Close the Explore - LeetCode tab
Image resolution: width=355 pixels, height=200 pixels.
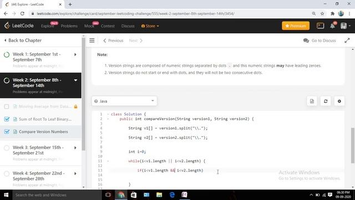60,4
